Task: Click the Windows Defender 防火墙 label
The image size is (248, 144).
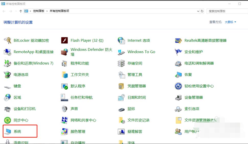Action: (91, 52)
